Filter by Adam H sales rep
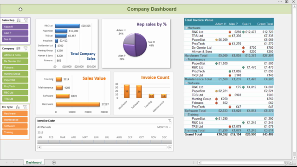Viewport: 297px width, 167px height. tap(15, 27)
